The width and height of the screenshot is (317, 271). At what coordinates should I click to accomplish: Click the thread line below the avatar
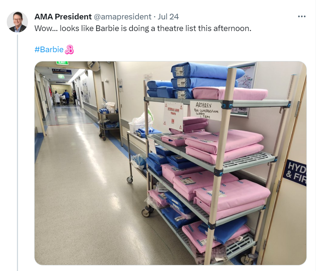pyautogui.click(x=17, y=152)
